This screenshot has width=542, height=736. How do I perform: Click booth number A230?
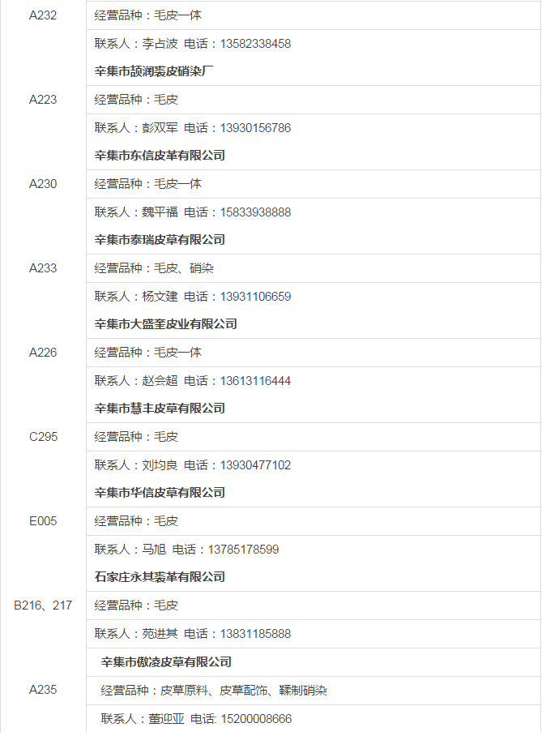pos(43,183)
